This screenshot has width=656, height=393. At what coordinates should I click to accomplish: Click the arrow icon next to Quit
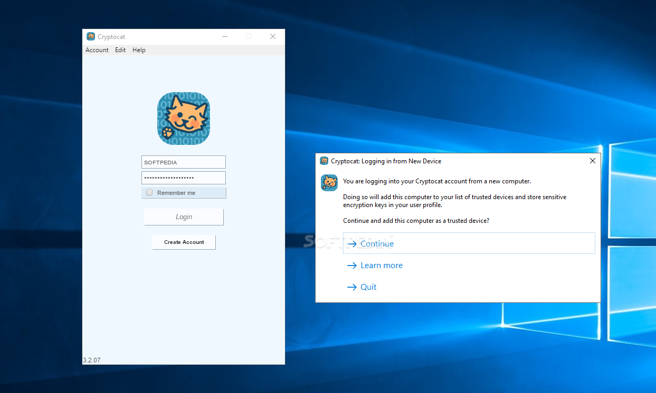tap(352, 287)
